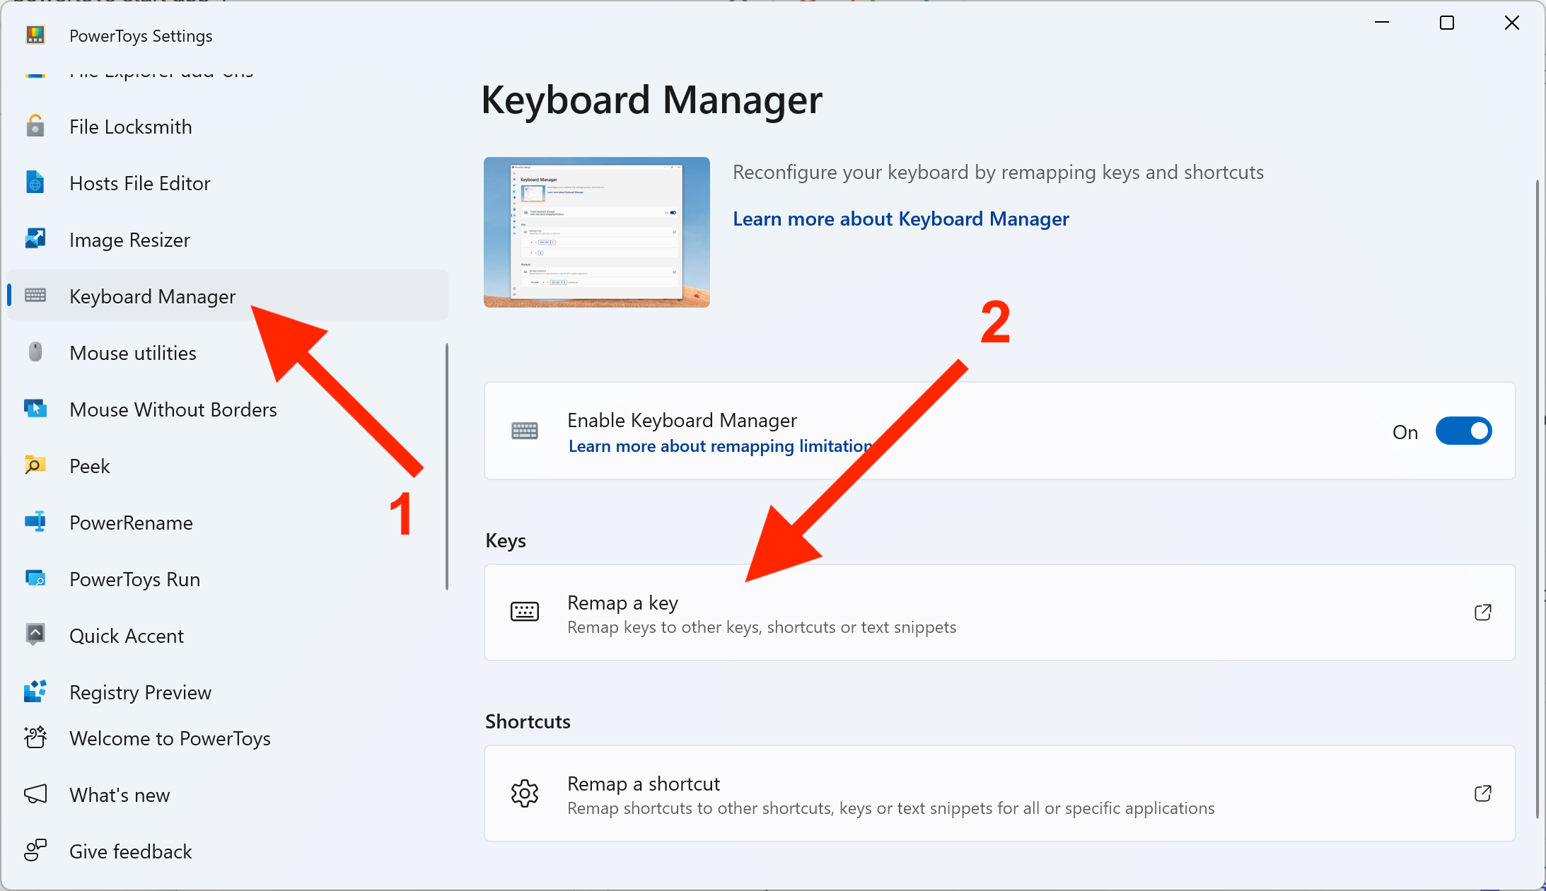This screenshot has width=1546, height=891.
Task: Go to PowerRename settings
Action: [x=228, y=523]
